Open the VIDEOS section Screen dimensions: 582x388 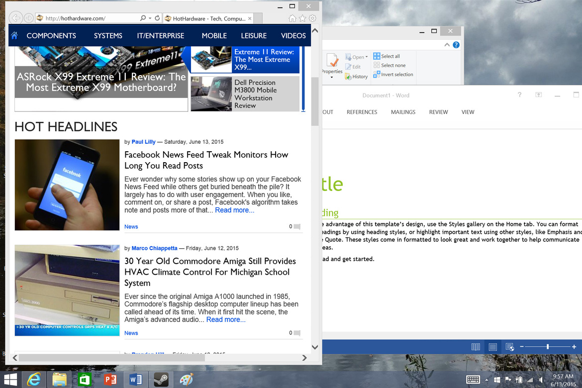coord(293,36)
